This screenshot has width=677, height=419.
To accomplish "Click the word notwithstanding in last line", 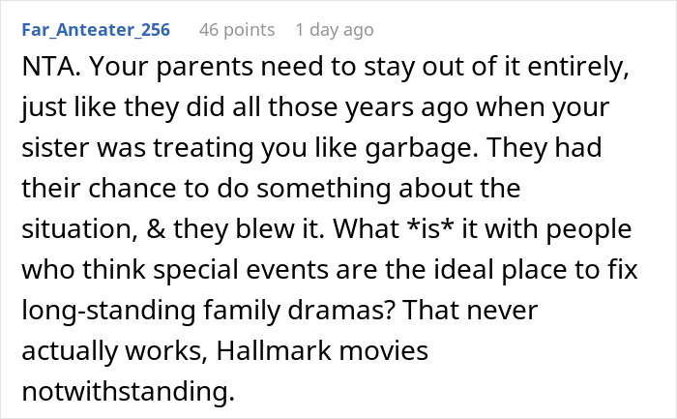I will pos(128,391).
